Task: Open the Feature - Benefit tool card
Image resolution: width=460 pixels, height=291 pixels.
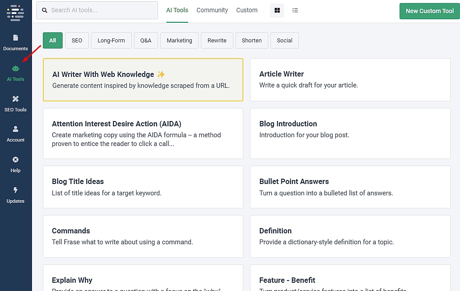Action: pyautogui.click(x=350, y=278)
